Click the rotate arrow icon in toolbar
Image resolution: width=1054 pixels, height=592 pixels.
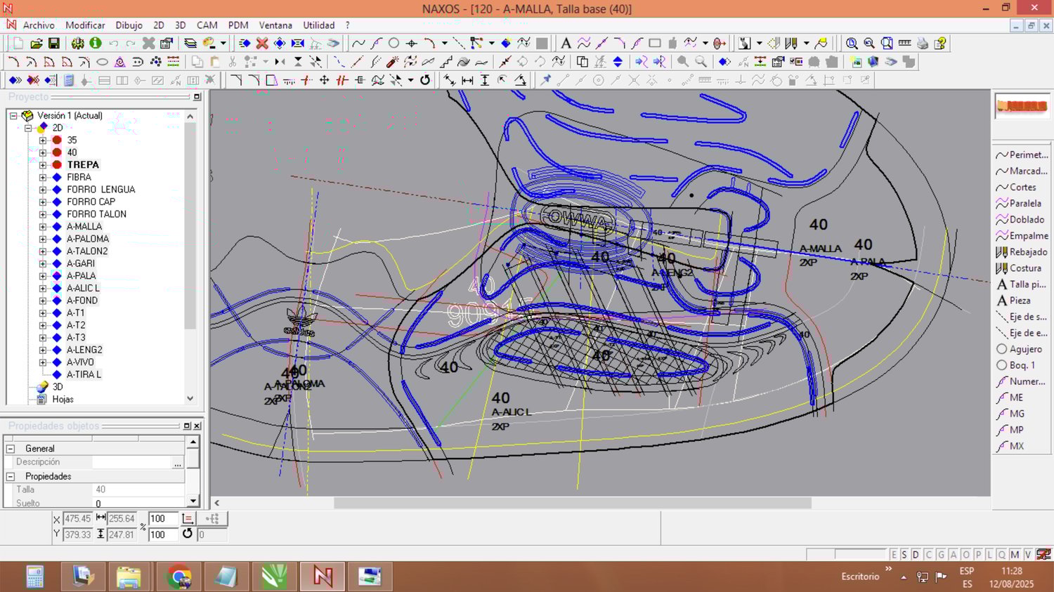[x=425, y=80]
